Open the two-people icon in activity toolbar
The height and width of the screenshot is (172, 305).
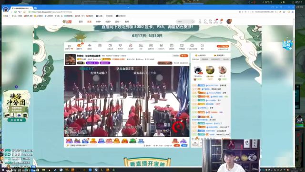(x=141, y=45)
